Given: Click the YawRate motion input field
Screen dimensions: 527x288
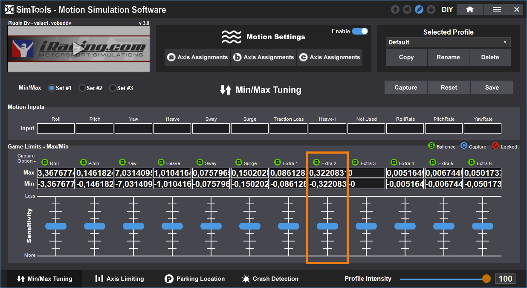Looking at the screenshot, I should 483,128.
